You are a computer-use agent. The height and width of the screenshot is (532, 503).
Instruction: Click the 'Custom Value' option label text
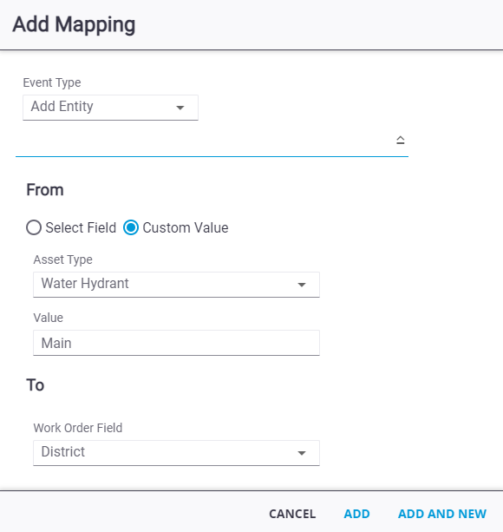pos(186,227)
